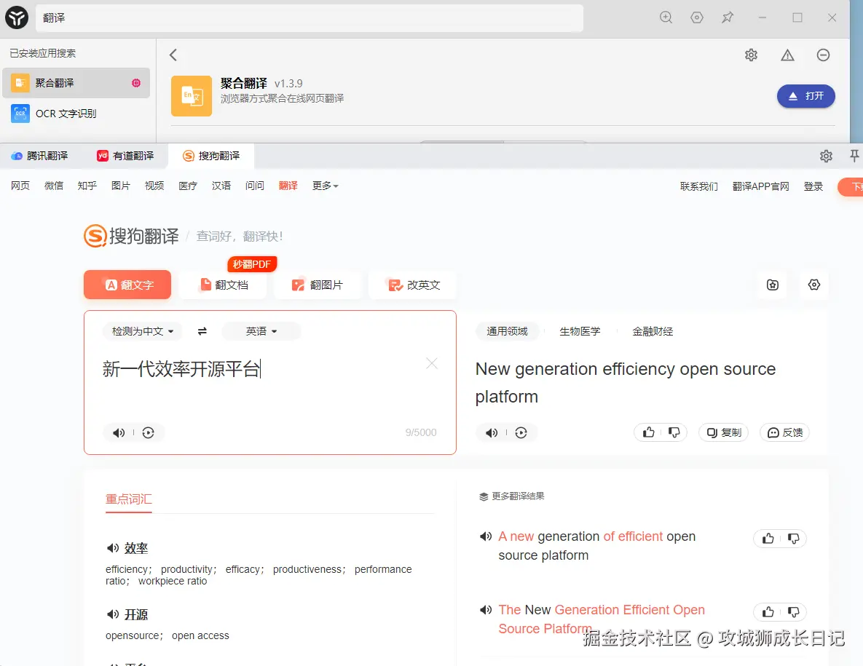
Task: Click the 反馈 feedback button
Action: 785,433
